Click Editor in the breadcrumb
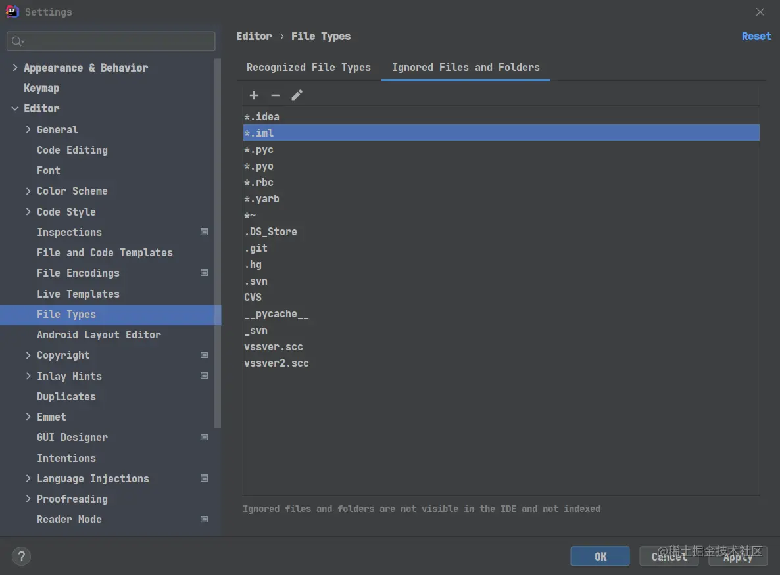The height and width of the screenshot is (575, 780). (255, 36)
